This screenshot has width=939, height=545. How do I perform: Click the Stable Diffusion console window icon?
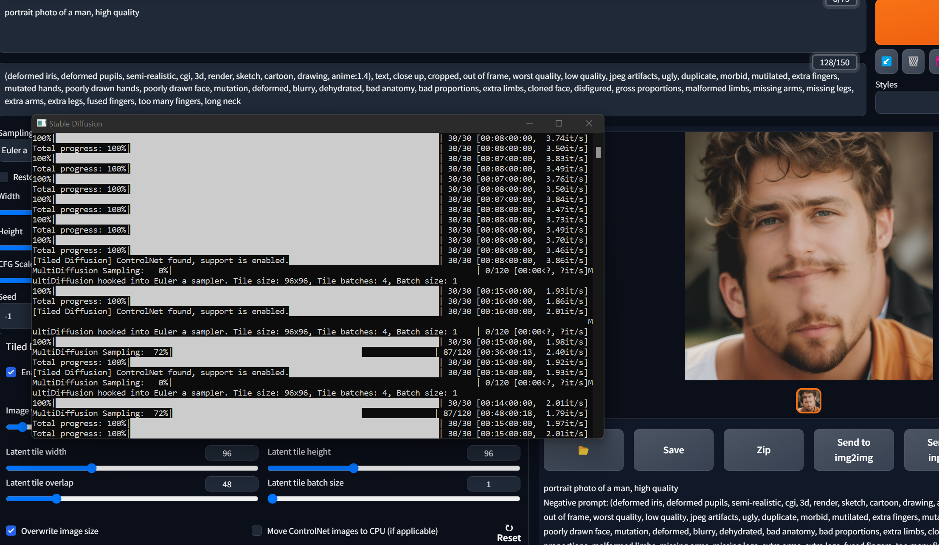pyautogui.click(x=42, y=123)
